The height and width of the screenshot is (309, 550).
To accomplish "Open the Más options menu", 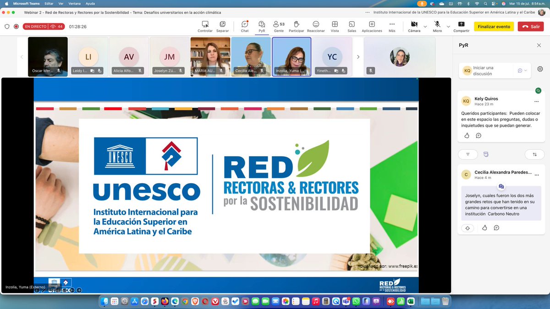I will pos(392,27).
